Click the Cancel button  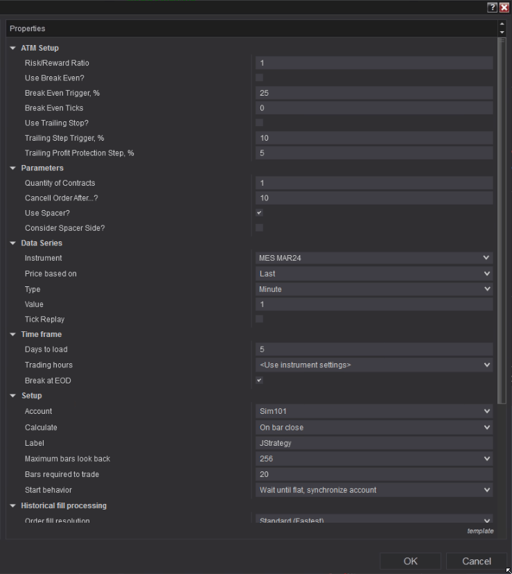pyautogui.click(x=477, y=562)
